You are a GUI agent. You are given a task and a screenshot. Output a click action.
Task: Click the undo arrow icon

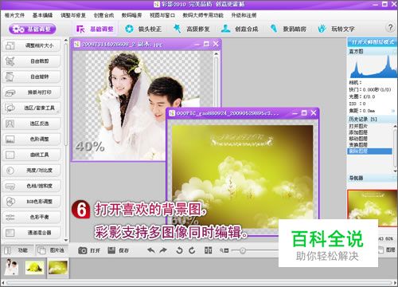(x=151, y=250)
